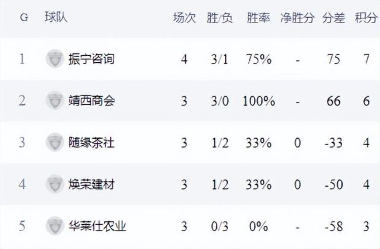Image resolution: width=380 pixels, height=249 pixels.
Task: Click the 100% win rate cell
Action: click(x=259, y=101)
